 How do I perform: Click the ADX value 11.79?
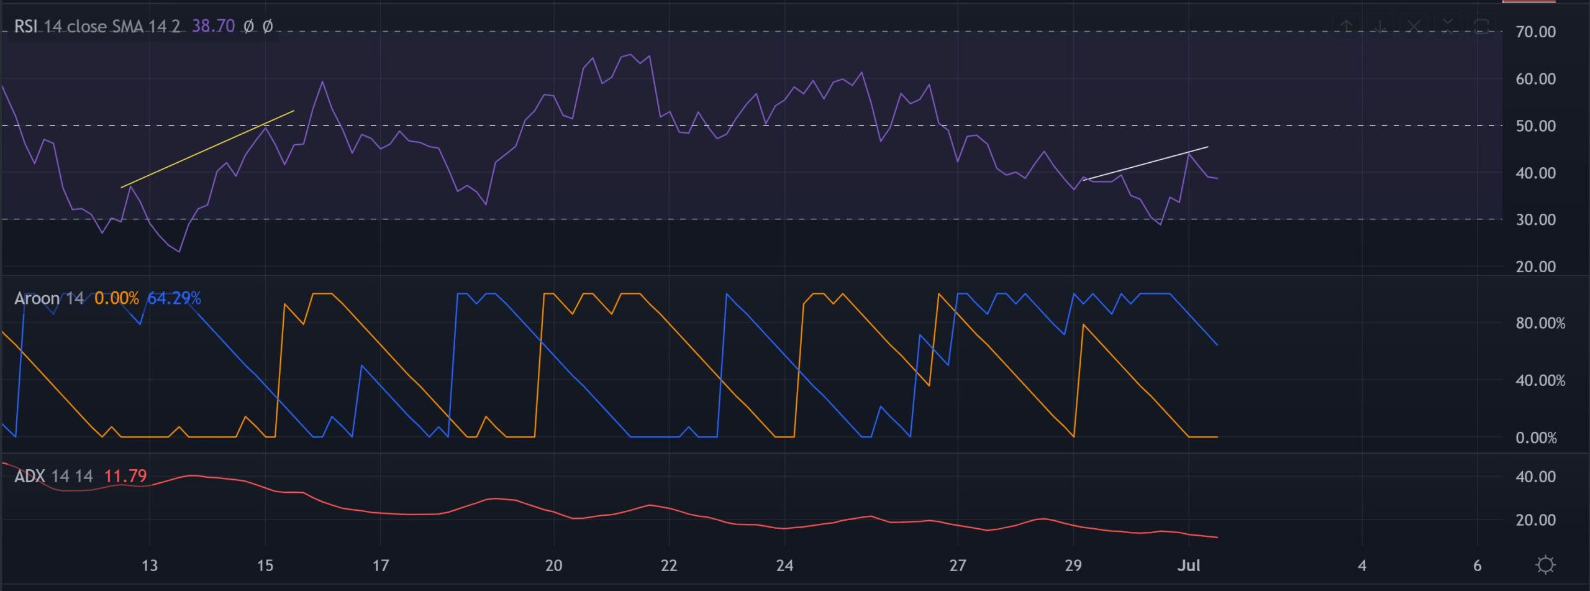click(125, 476)
